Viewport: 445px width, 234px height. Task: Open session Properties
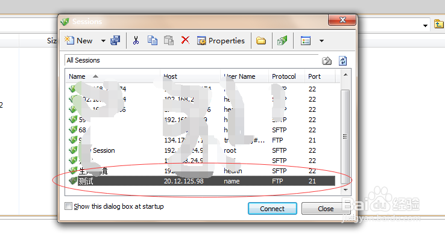pos(221,41)
